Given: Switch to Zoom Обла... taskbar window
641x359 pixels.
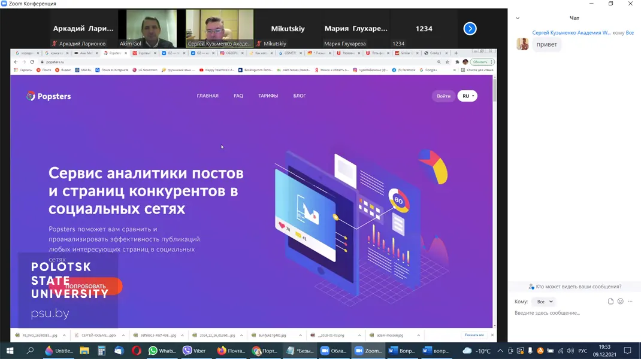Looking at the screenshot, I should pos(334,351).
